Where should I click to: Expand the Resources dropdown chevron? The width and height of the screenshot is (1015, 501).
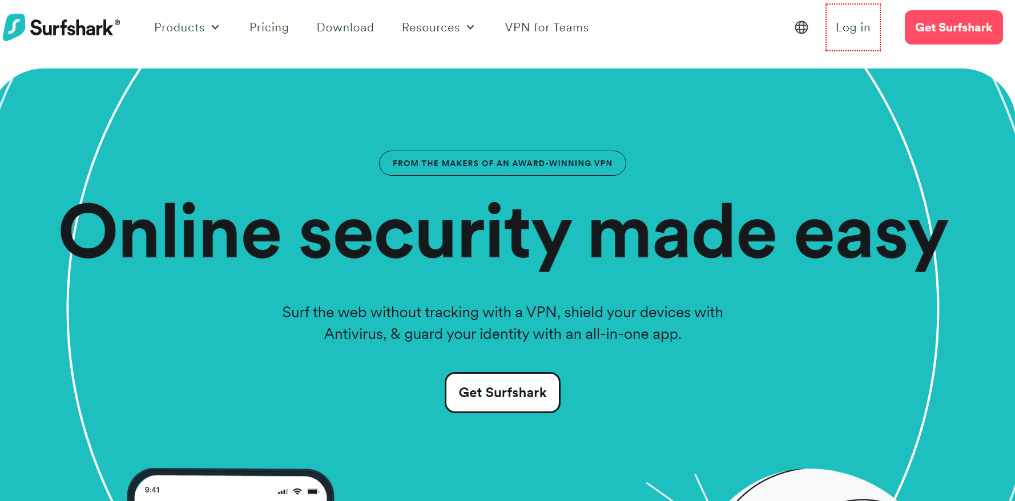point(470,27)
